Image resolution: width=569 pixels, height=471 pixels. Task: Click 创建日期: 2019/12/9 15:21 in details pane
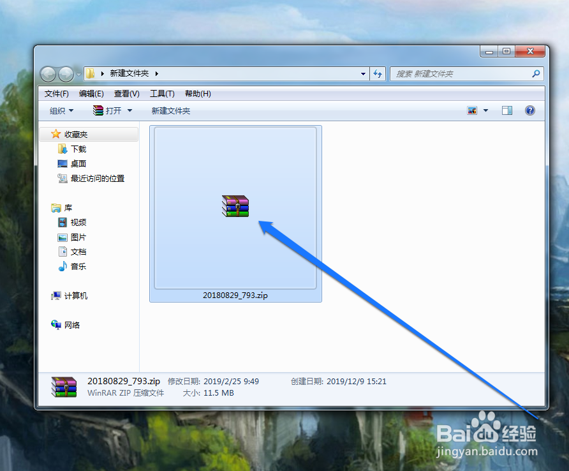(339, 381)
